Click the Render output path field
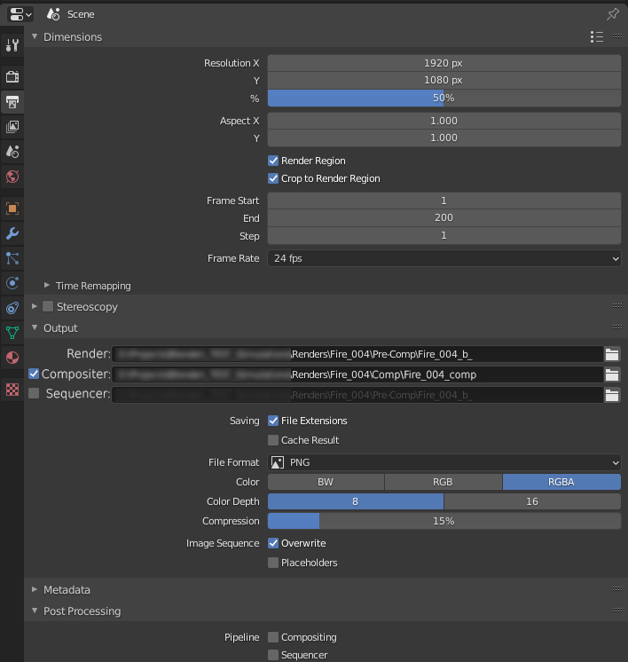 click(x=357, y=354)
